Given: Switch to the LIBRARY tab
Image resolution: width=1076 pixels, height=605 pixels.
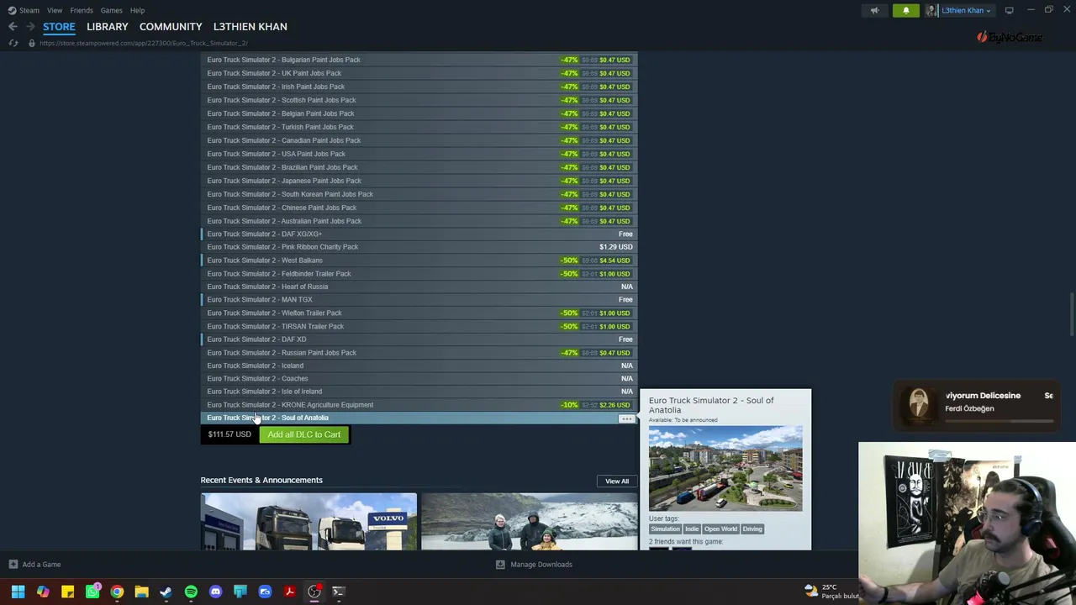Looking at the screenshot, I should coord(108,27).
